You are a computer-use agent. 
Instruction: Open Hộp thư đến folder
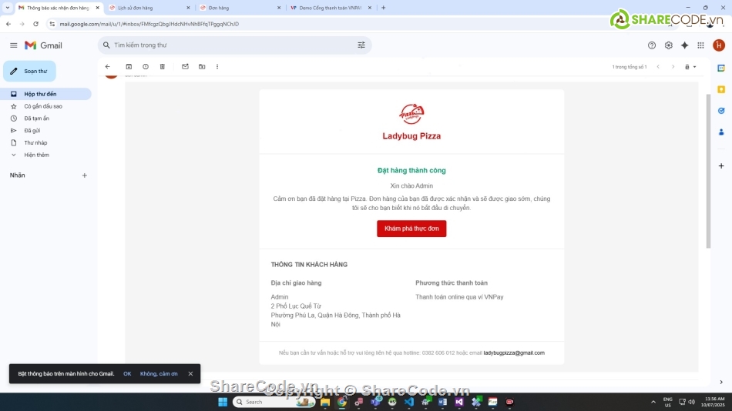pyautogui.click(x=45, y=94)
